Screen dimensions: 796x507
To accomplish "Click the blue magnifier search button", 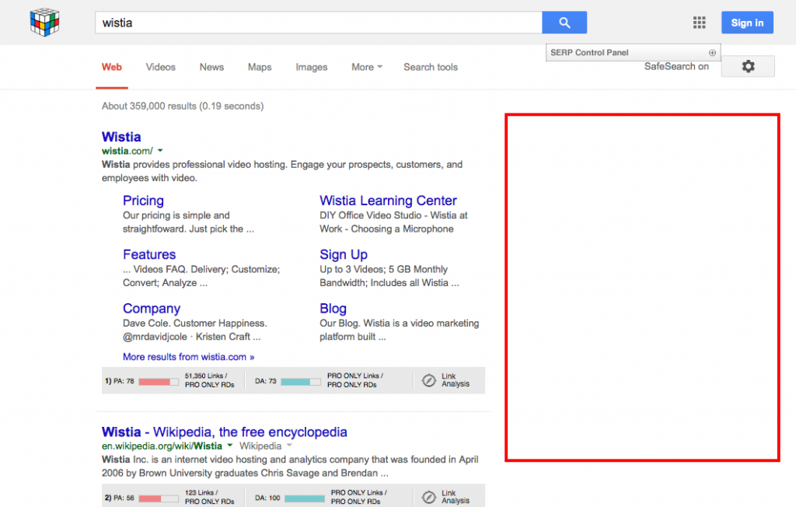I will [x=564, y=23].
